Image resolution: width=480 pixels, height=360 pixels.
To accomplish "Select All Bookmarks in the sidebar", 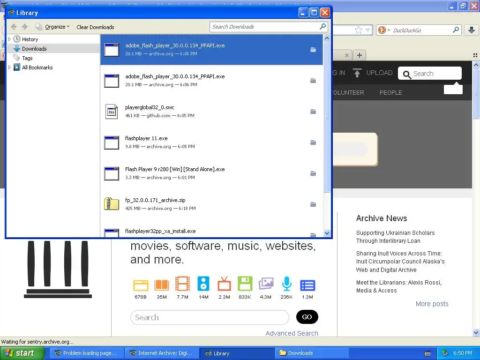I will [x=37, y=67].
